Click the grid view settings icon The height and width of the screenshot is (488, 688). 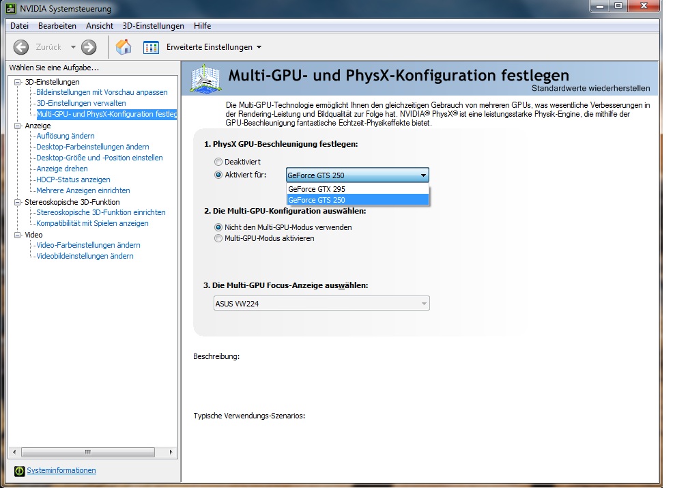[x=152, y=47]
